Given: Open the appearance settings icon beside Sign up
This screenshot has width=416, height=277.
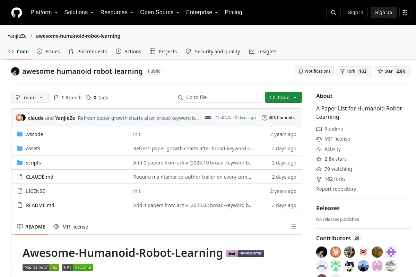Looking at the screenshot, I should (x=405, y=12).
